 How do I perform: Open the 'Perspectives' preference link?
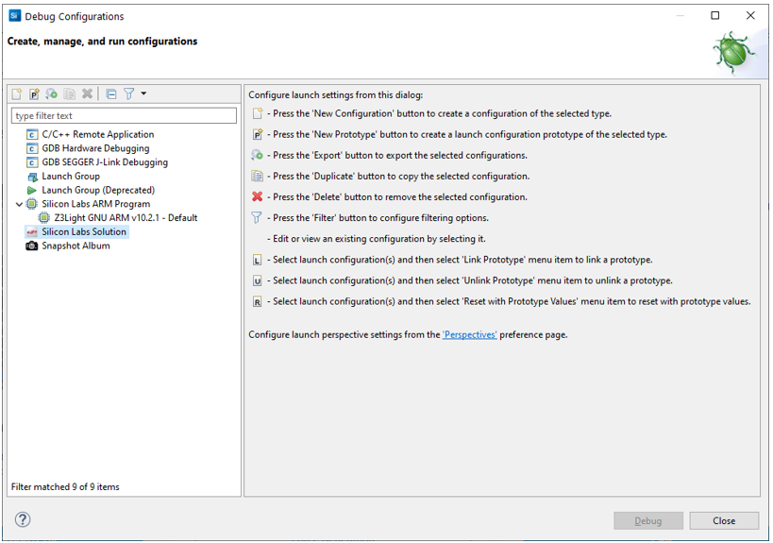tap(470, 335)
